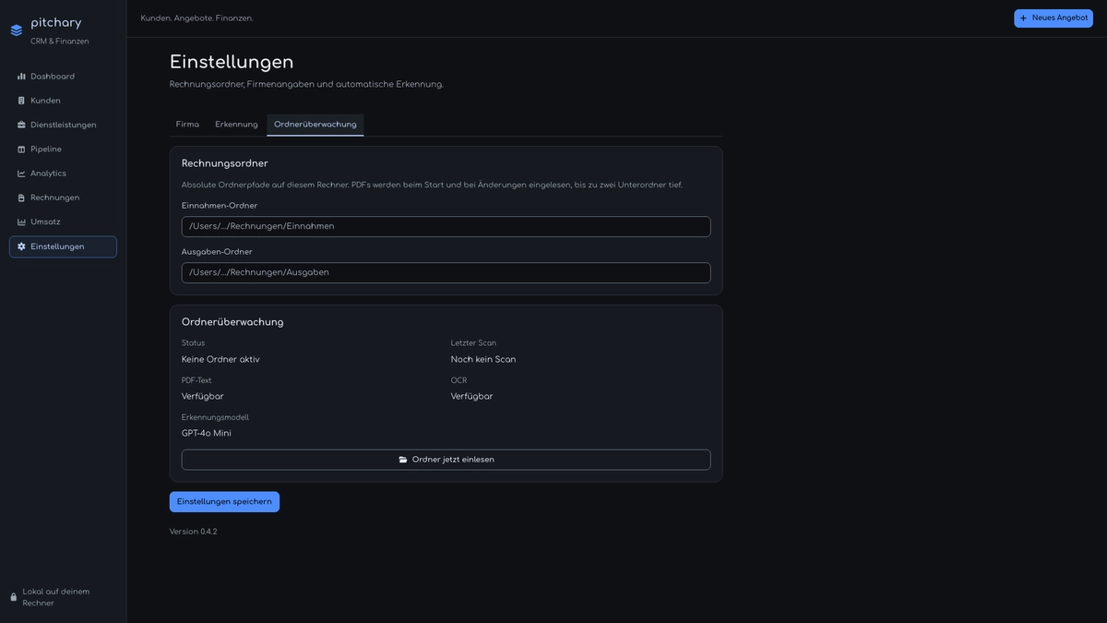
Task: Click the Rechnungen document icon
Action: 21,198
